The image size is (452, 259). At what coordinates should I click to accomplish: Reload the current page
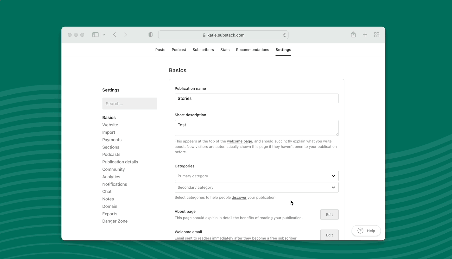tap(284, 35)
